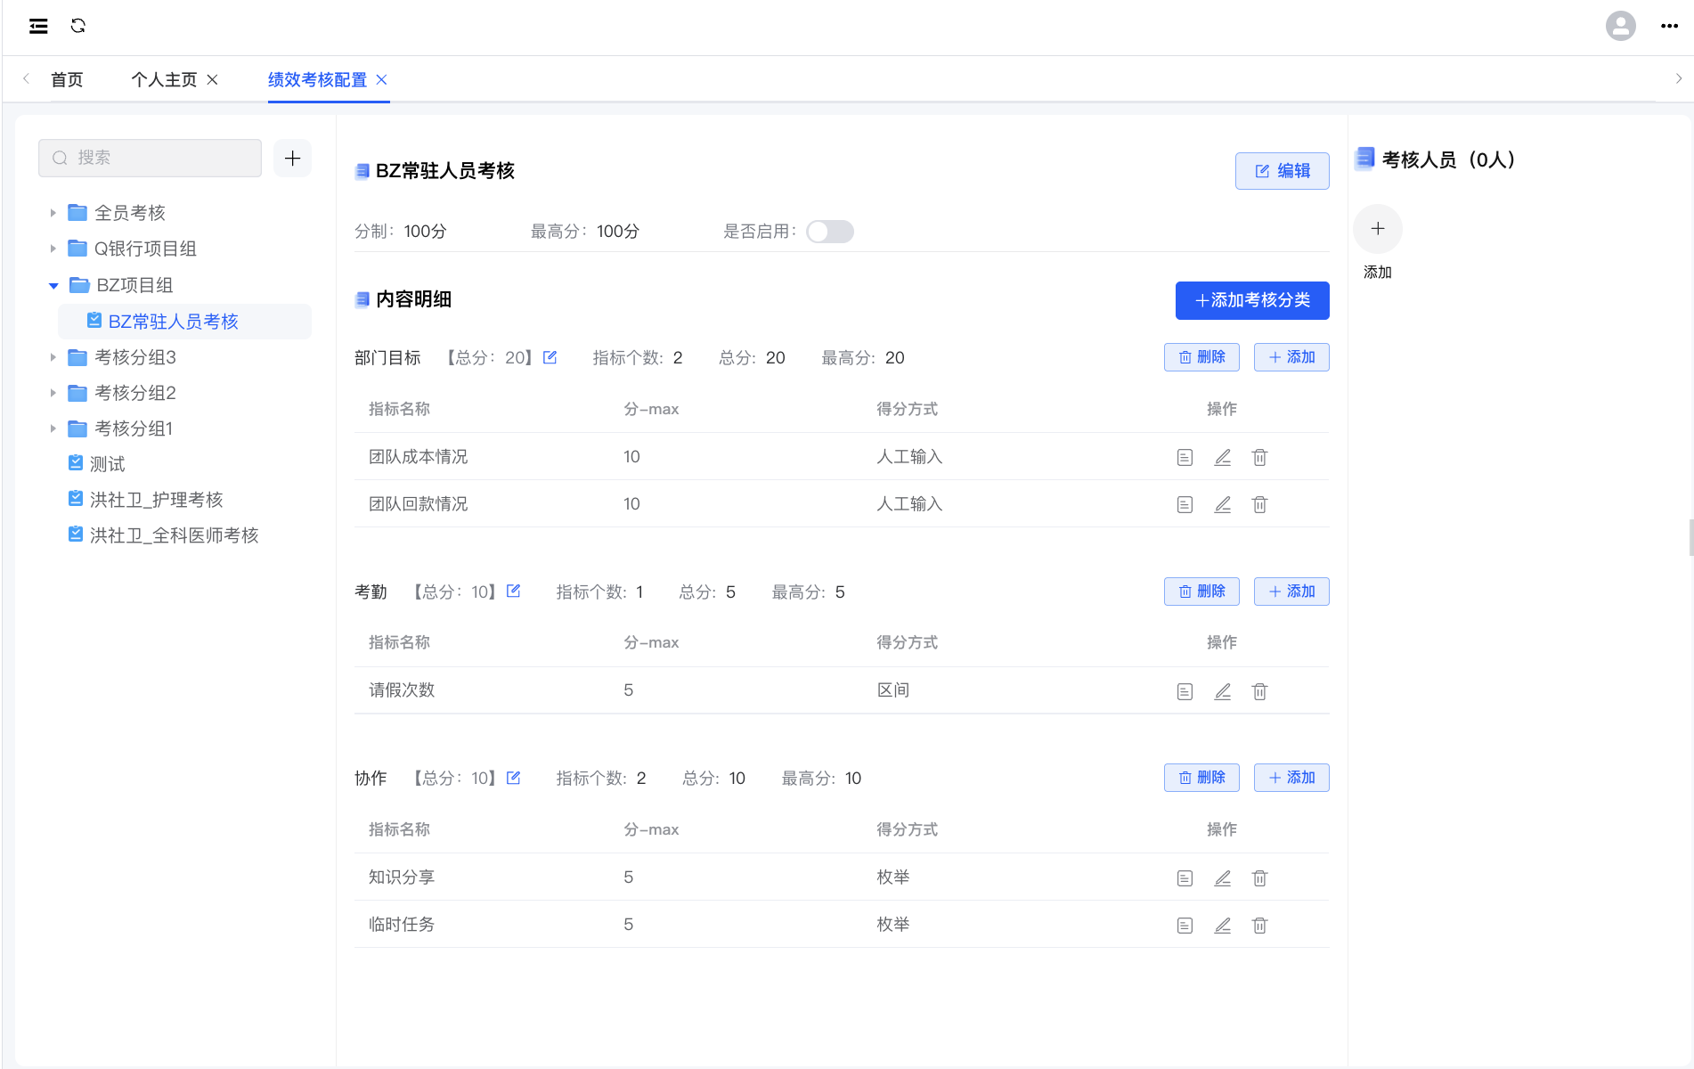Add an assessed person with the circular plus
1694x1069 pixels.
[x=1377, y=229]
